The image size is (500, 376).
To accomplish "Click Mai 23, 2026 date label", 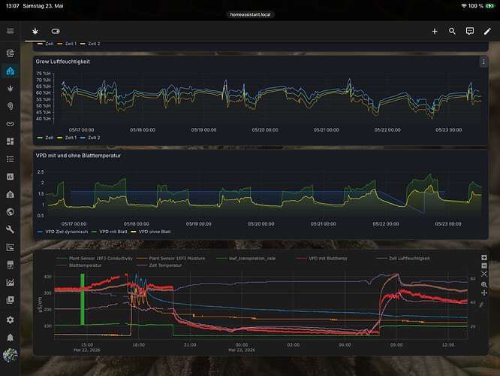I will [x=242, y=350].
